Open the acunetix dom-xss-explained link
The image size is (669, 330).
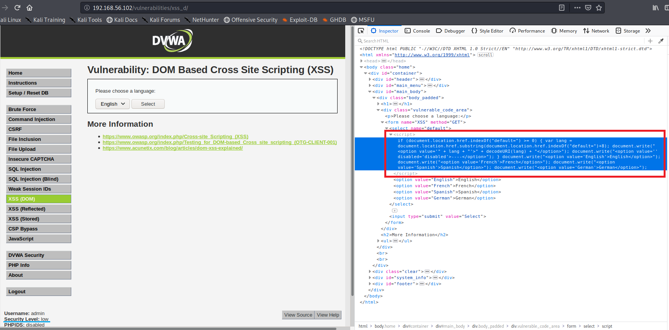tap(172, 148)
